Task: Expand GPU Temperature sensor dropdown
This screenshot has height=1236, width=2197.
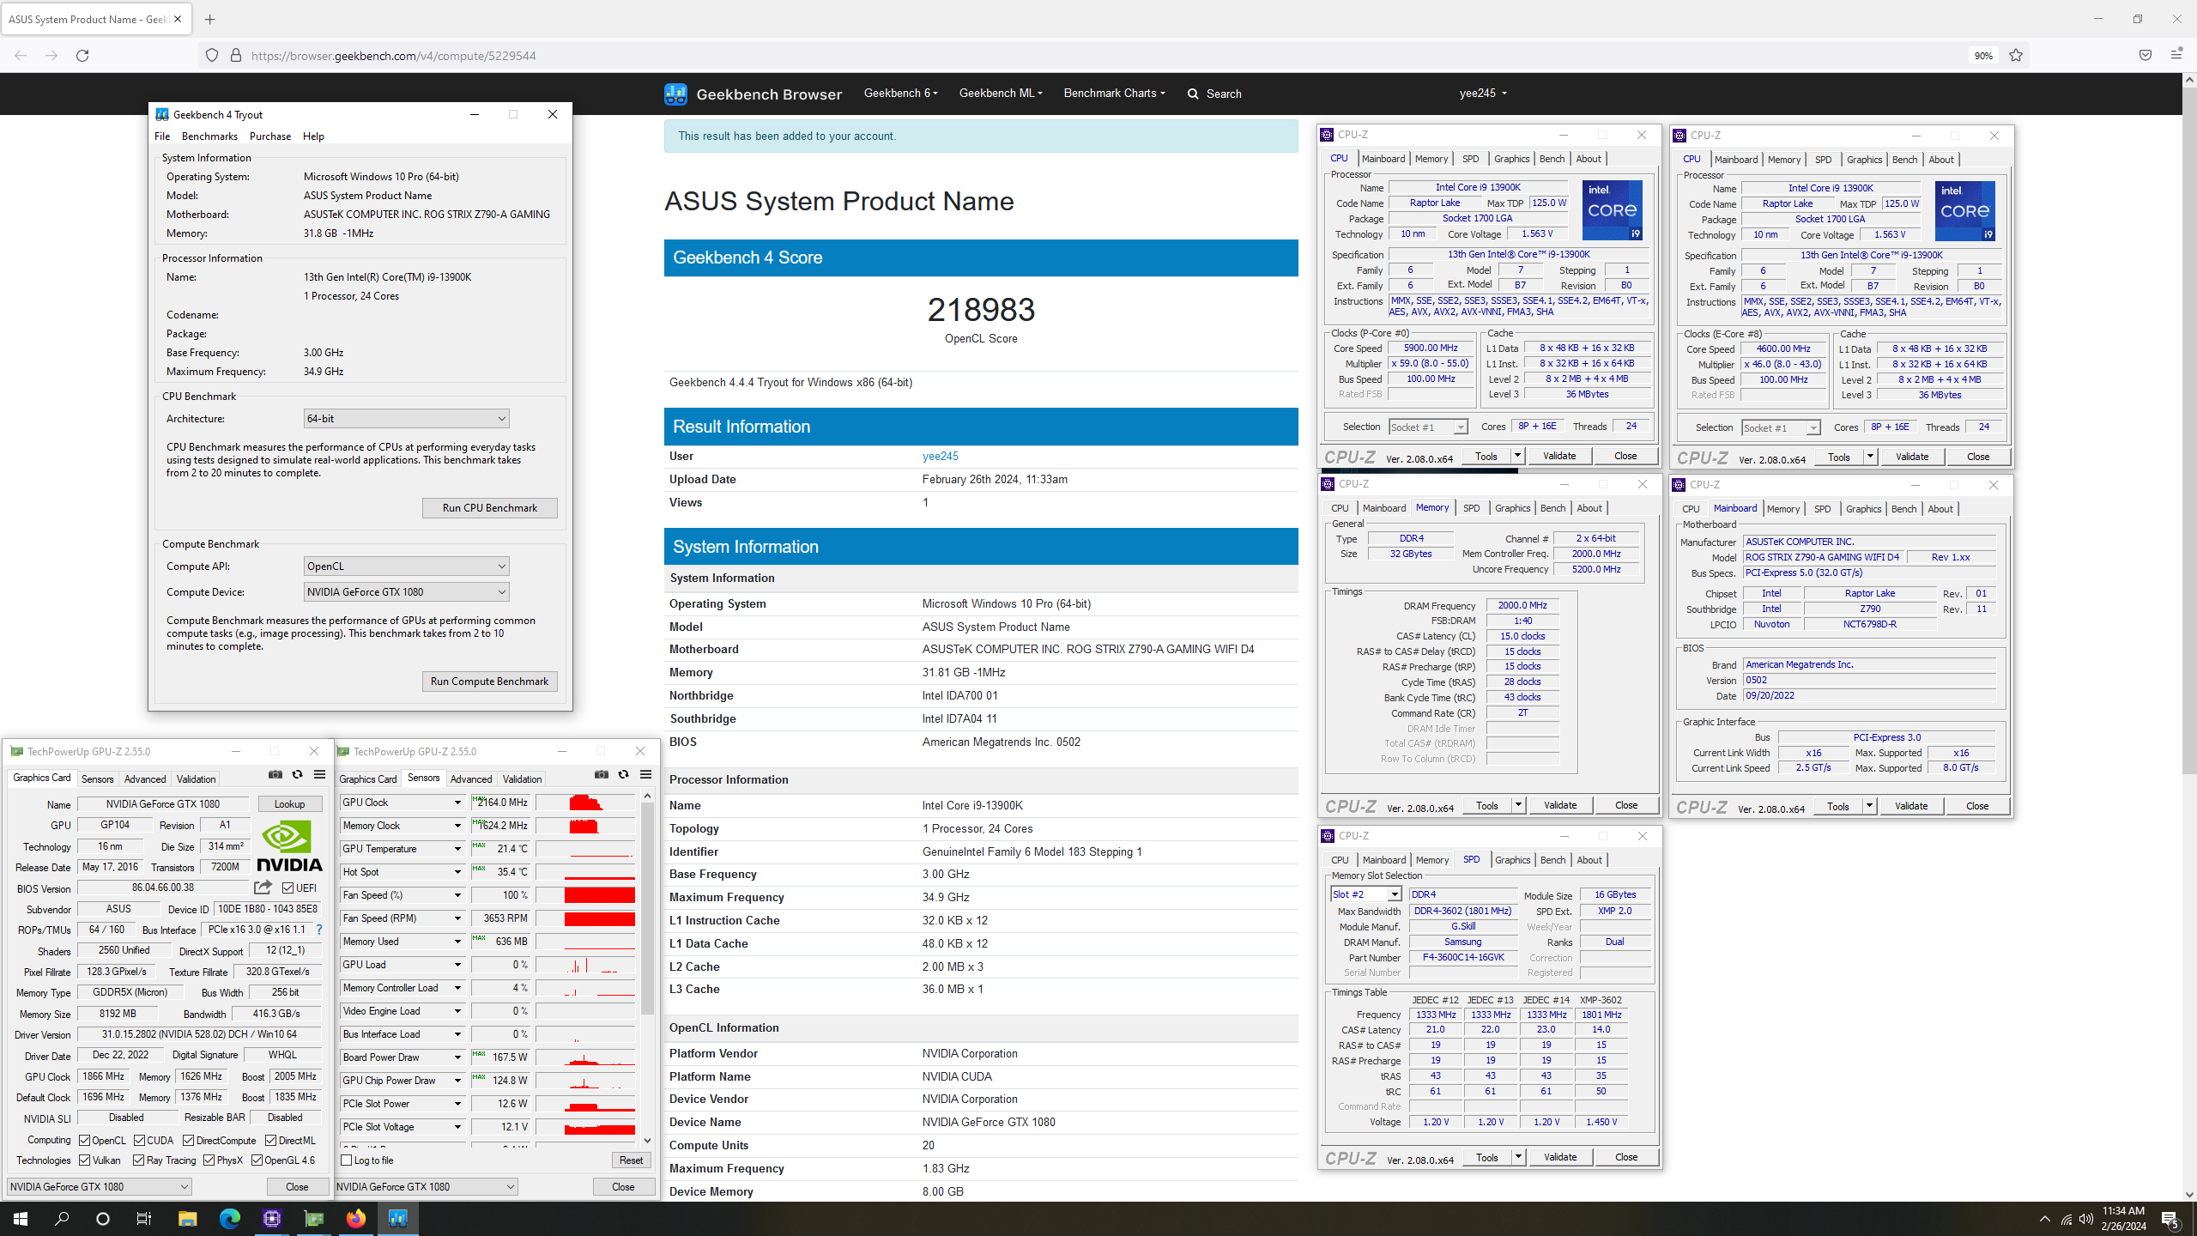Action: click(x=457, y=849)
